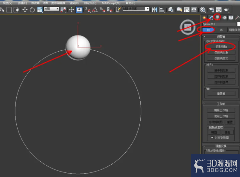The height and width of the screenshot is (177, 240).
Task: Toggle the 3D Snaps magnet
Action: (88, 10)
